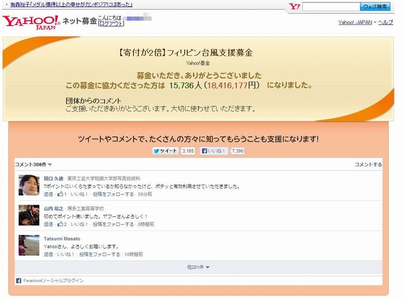Like 田口 久徳's comment via いいね！
The height and width of the screenshot is (301, 402).
point(79,194)
